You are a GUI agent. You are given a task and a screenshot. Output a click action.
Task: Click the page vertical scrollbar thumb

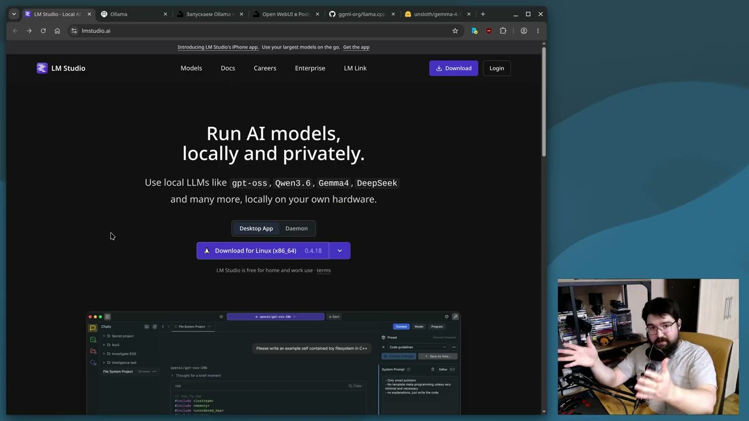coord(544,102)
